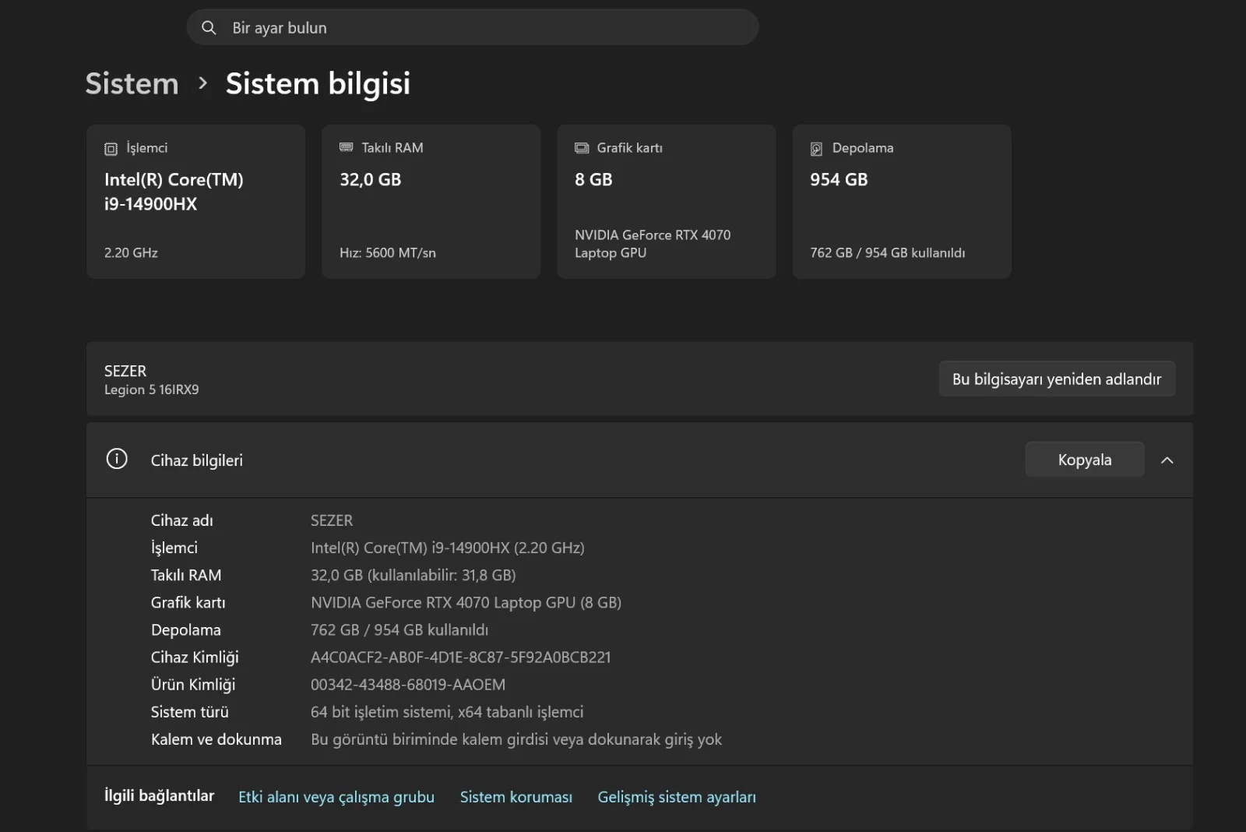The image size is (1246, 832).
Task: Click the '32,0 GB' value on RAM card
Action: click(370, 179)
